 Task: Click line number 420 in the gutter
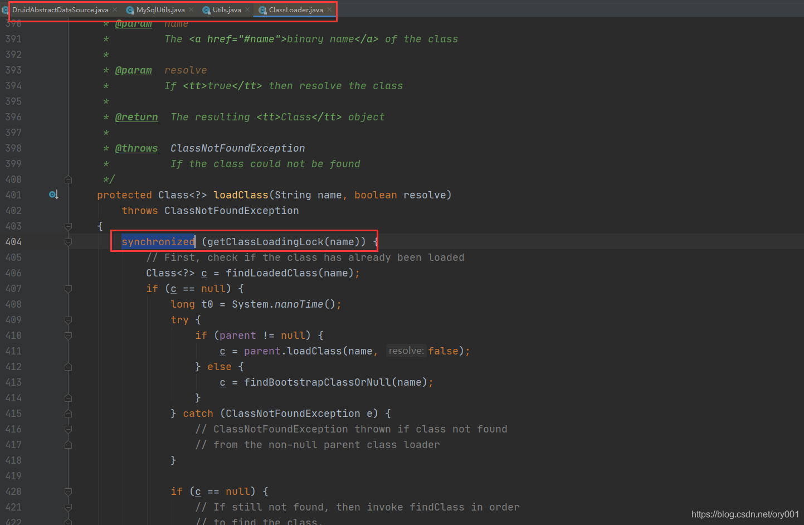tap(13, 492)
